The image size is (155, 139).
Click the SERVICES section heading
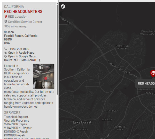(x=12, y=113)
